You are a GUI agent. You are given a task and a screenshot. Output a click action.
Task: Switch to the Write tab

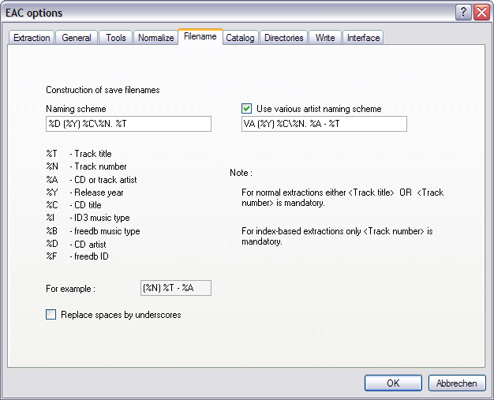tap(325, 38)
